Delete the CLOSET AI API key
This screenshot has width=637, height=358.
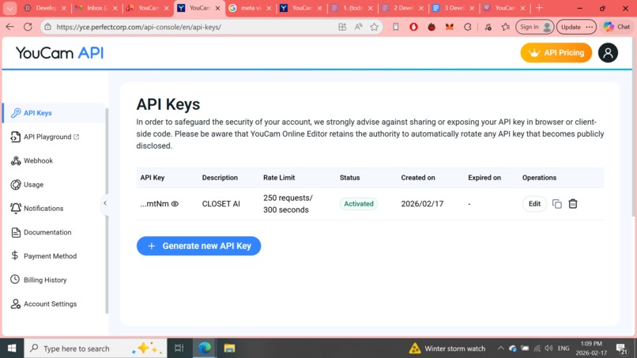pyautogui.click(x=573, y=204)
